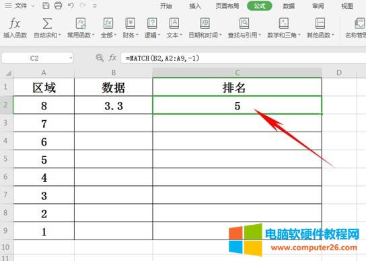Click the fx icon beside the formula bar
This screenshot has width=366, height=261.
click(112, 58)
